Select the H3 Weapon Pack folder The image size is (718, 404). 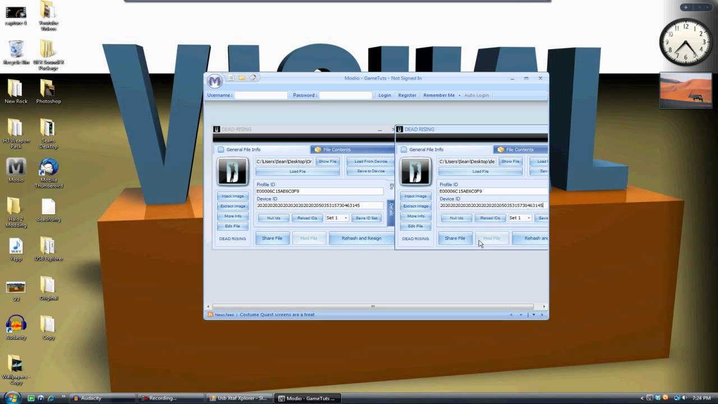(x=16, y=134)
